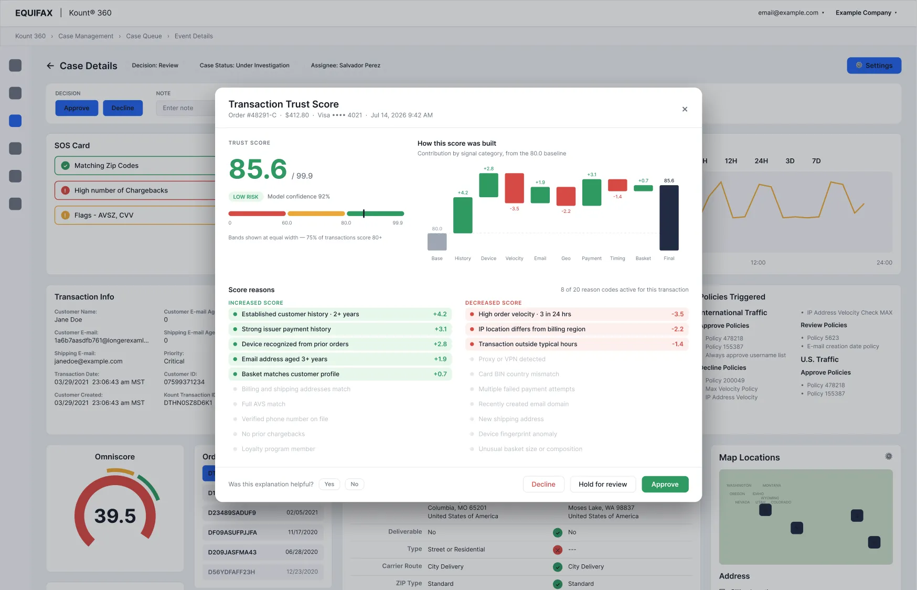Screen dimensions: 917x590
Task: Select the High order velocity reason row
Action: tap(577, 314)
